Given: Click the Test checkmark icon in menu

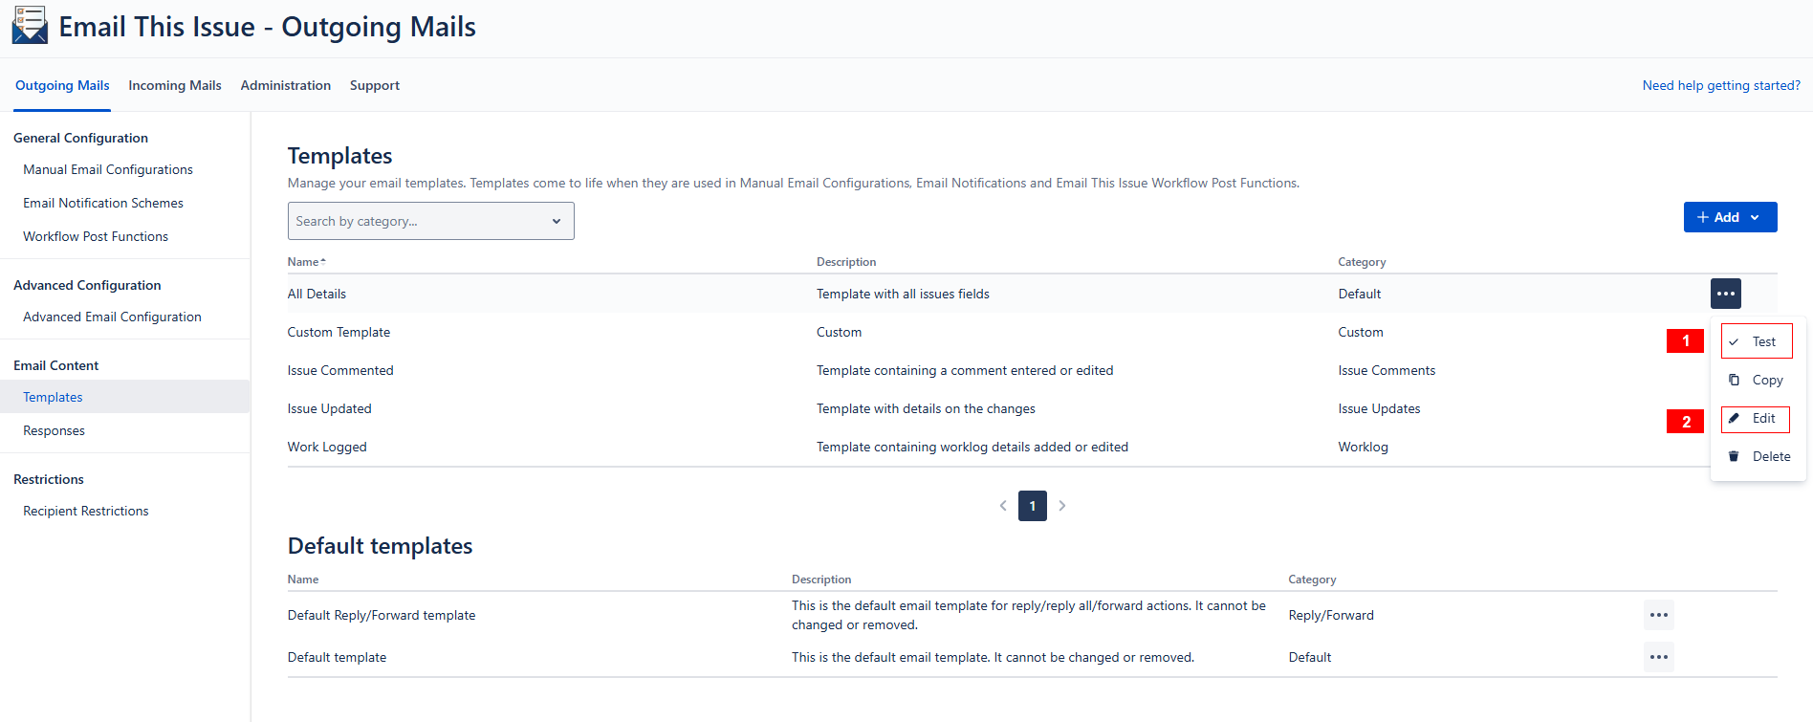Looking at the screenshot, I should point(1734,341).
